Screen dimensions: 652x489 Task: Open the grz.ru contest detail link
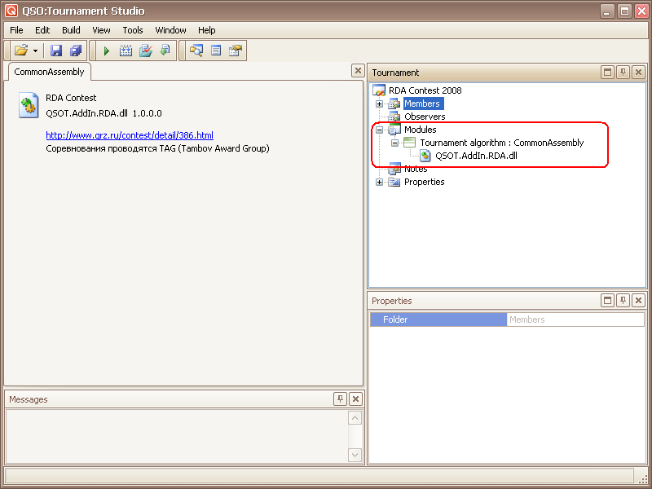130,135
